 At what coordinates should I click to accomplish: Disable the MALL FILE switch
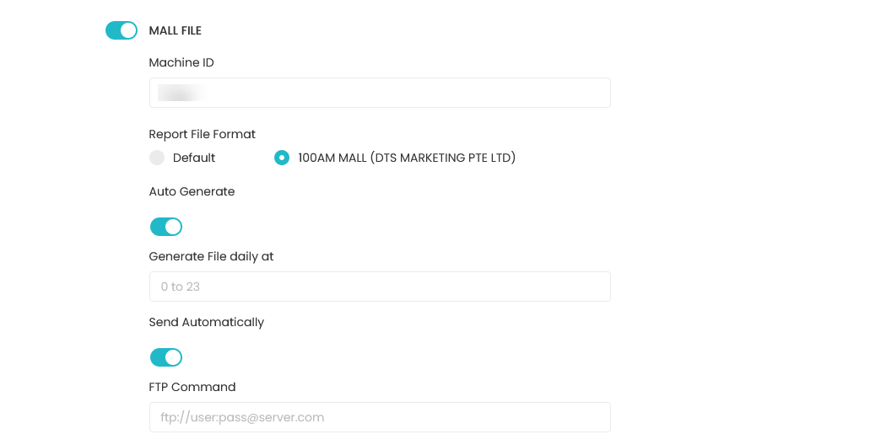(x=122, y=30)
